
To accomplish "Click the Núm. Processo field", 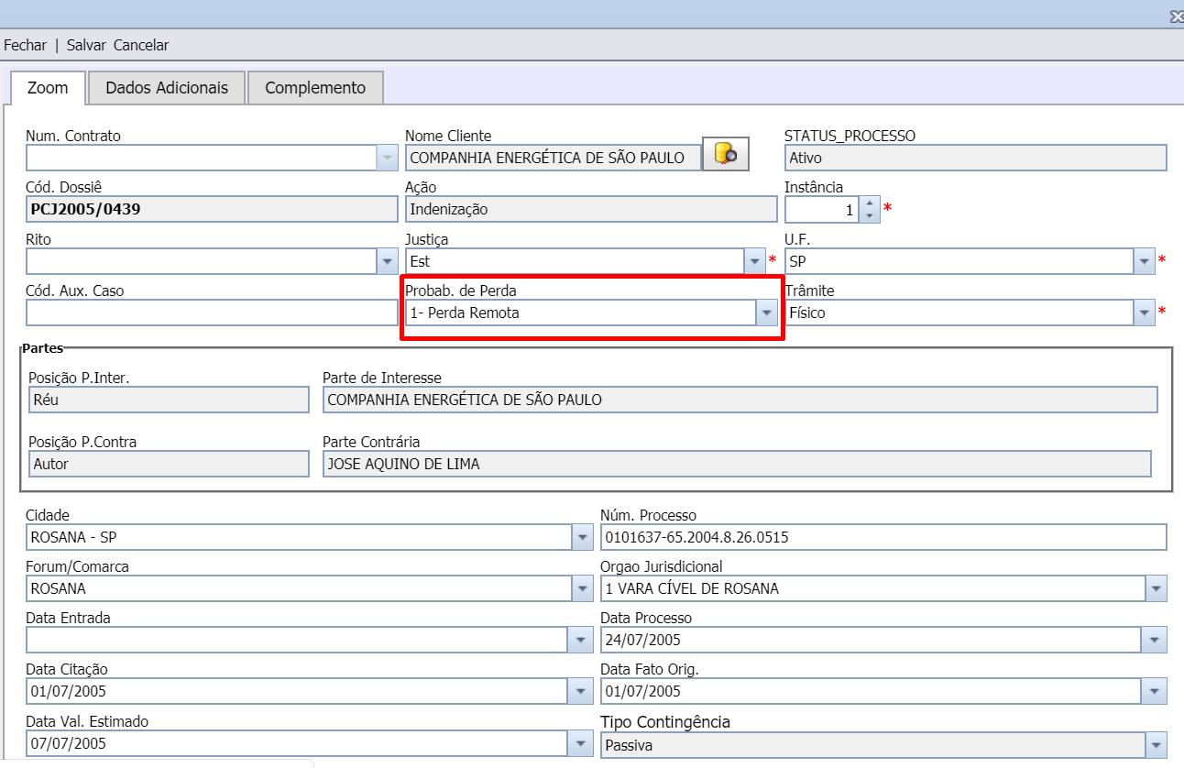I will pos(883,537).
